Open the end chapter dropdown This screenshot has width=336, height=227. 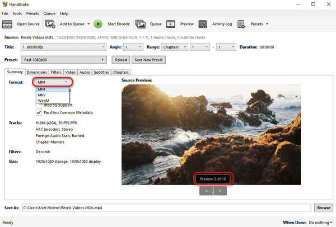pyautogui.click(x=226, y=47)
